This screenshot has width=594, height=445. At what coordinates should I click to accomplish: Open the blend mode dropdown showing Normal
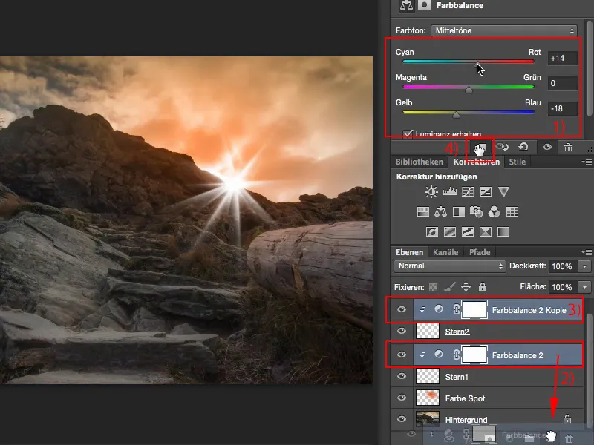click(x=450, y=266)
